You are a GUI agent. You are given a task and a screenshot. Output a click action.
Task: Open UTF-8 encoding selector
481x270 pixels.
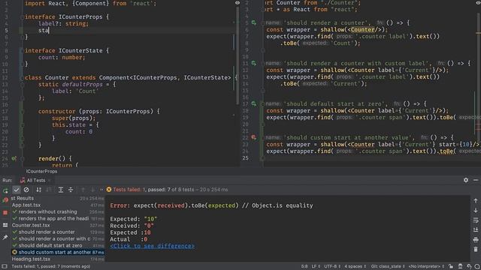pyautogui.click(x=332, y=266)
